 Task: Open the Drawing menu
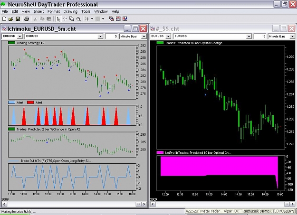coord(70,11)
